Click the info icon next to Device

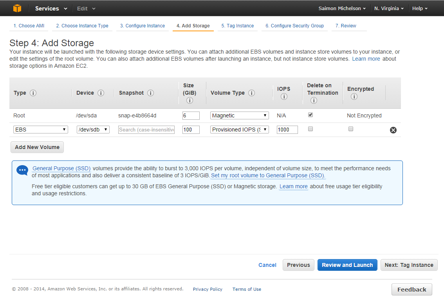[x=101, y=93]
